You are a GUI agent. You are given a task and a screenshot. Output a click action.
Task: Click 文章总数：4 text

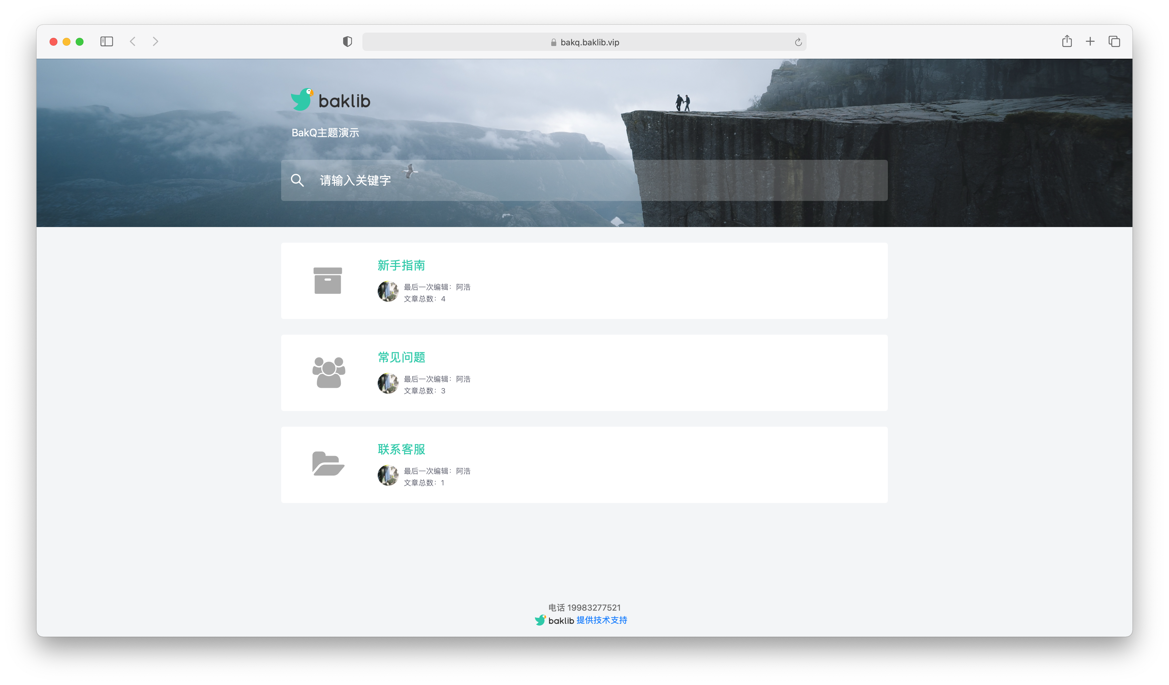[x=424, y=299]
